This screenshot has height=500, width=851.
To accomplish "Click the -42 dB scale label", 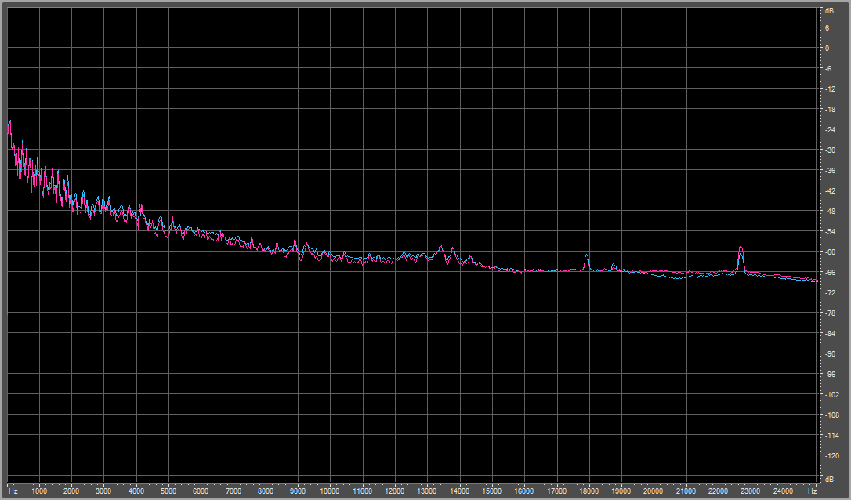I will (x=830, y=190).
